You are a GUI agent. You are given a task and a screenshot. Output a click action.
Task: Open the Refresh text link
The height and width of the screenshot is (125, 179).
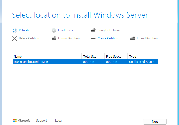click(x=24, y=30)
